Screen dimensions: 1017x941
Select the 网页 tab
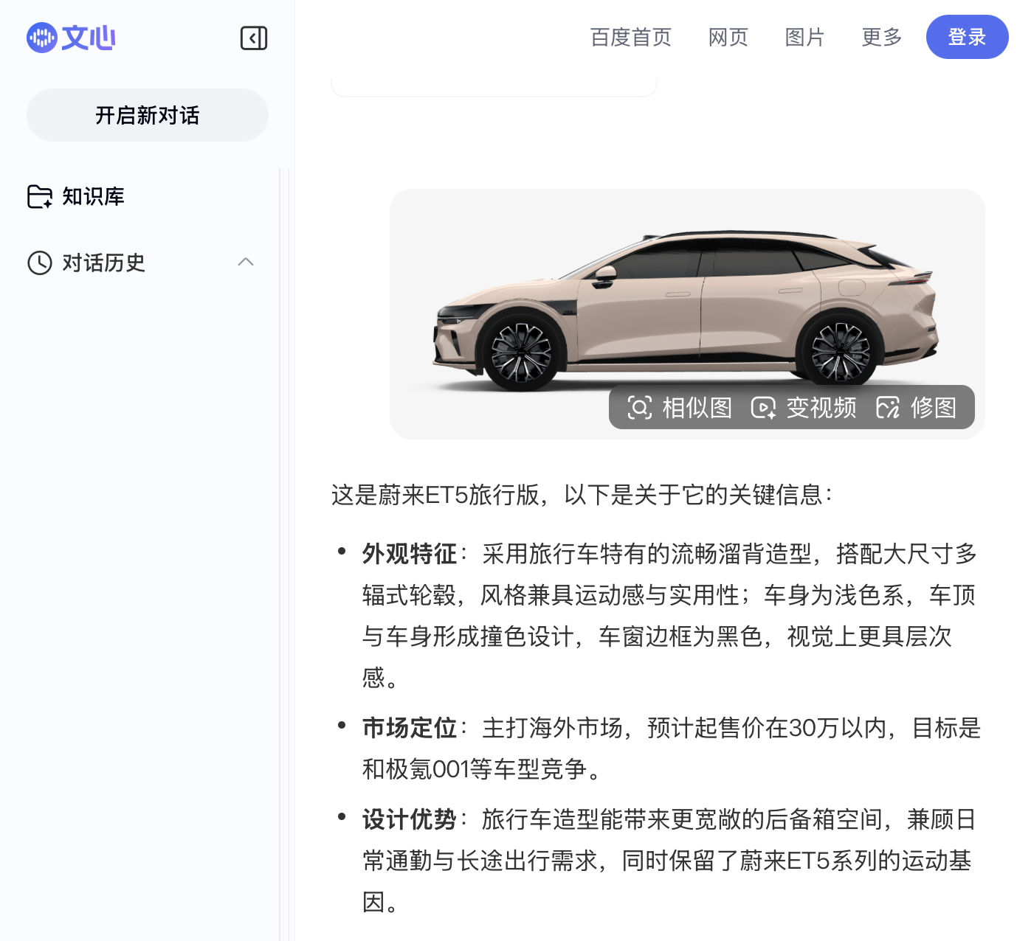727,37
